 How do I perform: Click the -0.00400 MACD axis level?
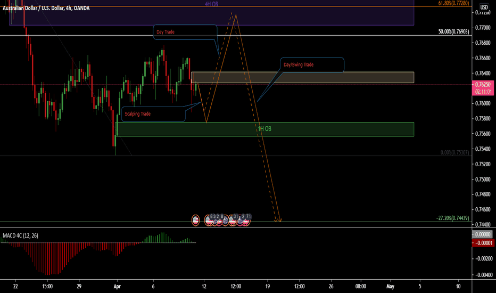483,275
